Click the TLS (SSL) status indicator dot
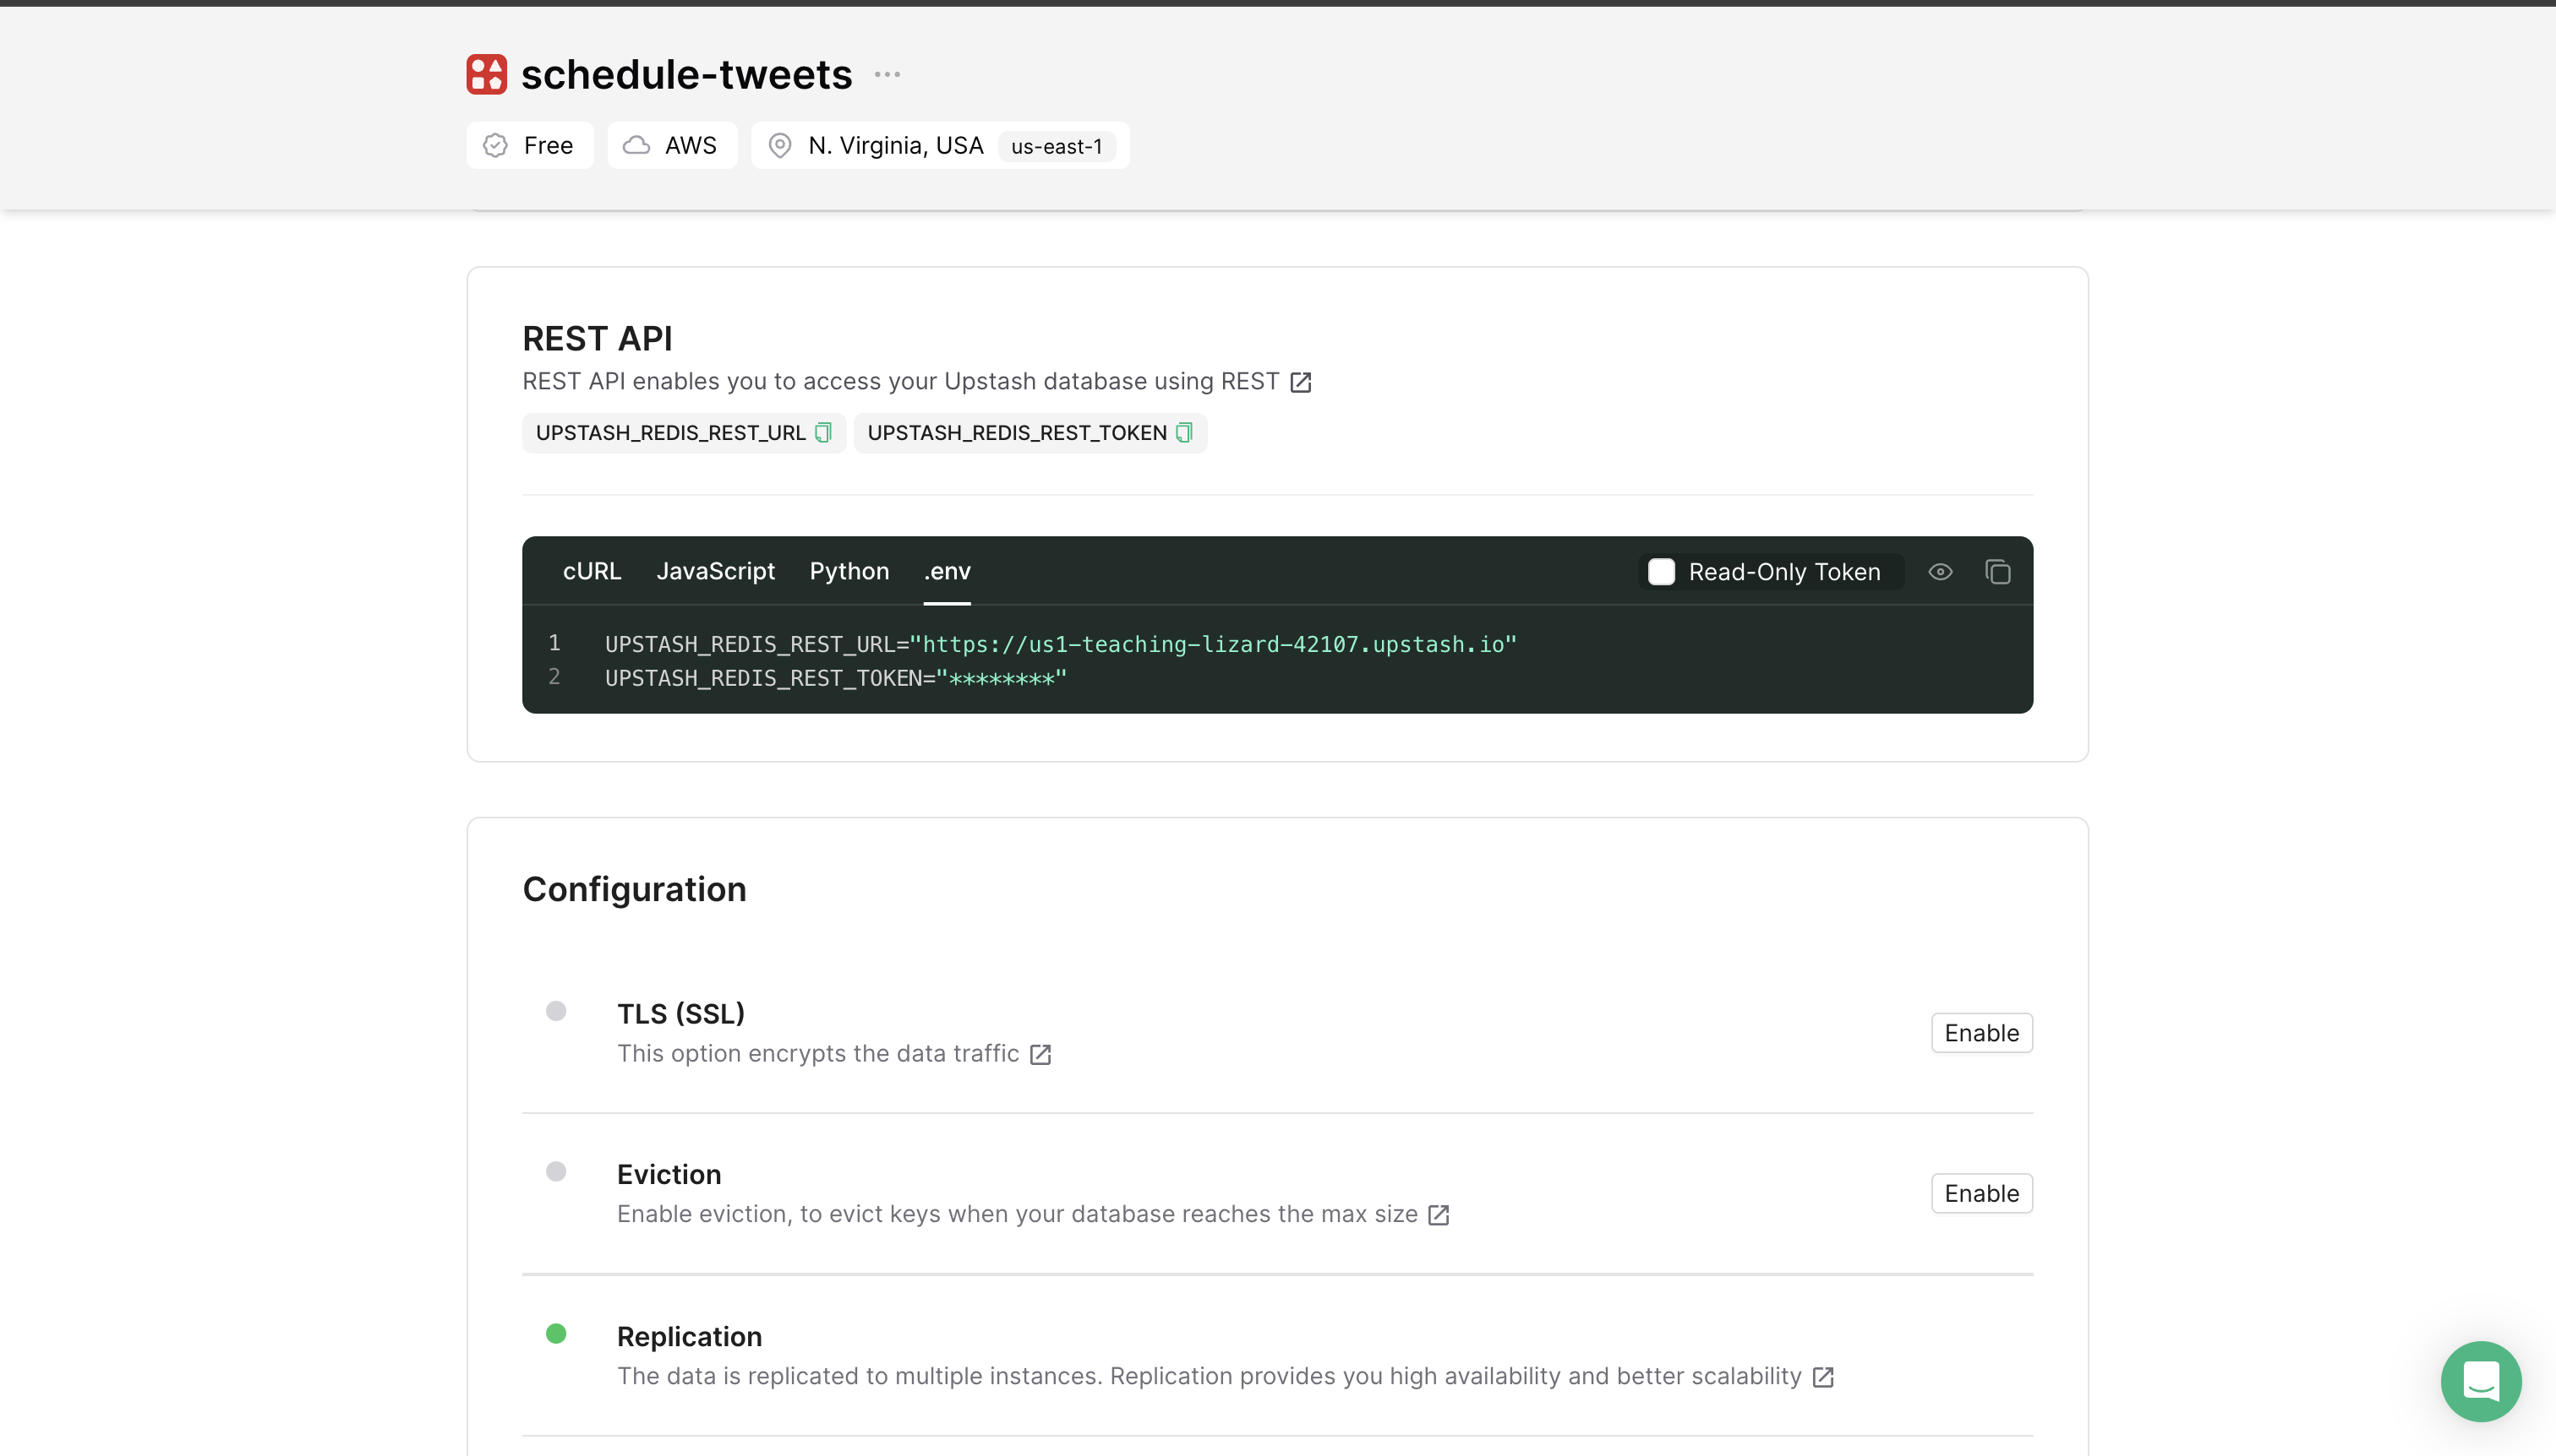 556,1011
